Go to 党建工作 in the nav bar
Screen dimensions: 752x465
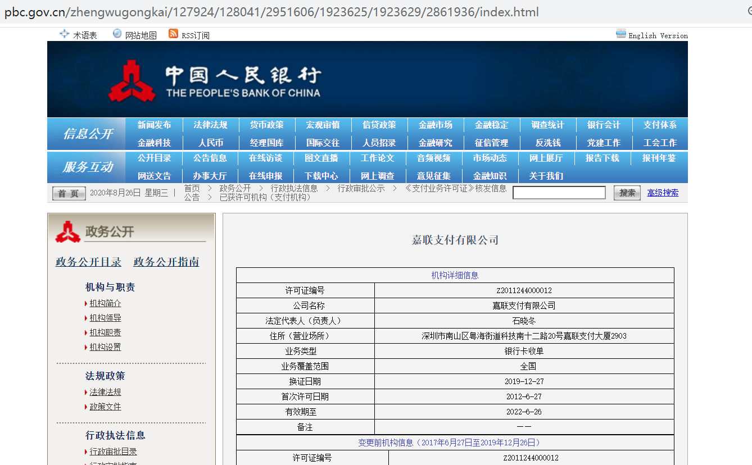click(x=604, y=143)
